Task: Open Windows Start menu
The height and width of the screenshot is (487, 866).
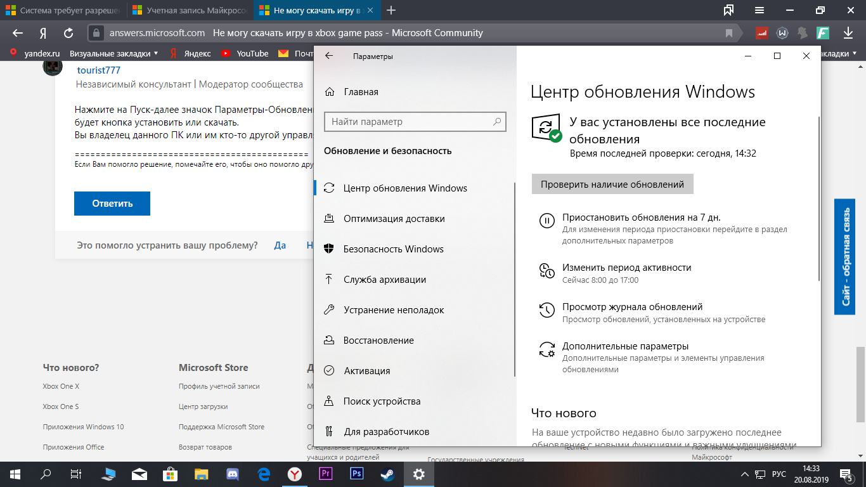Action: pyautogui.click(x=15, y=474)
